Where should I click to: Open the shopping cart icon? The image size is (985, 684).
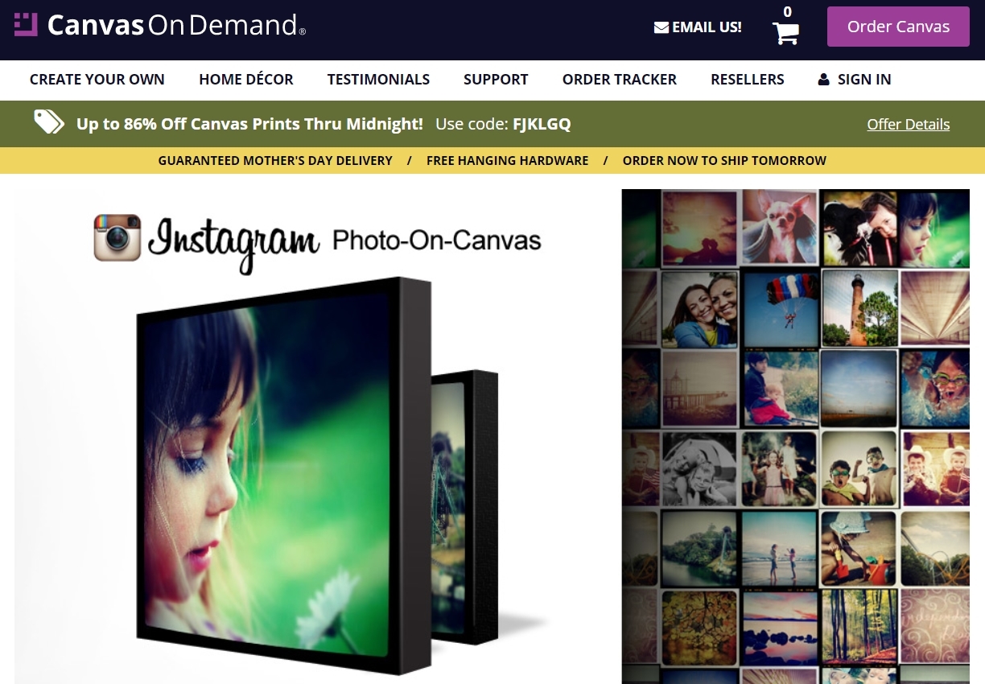(785, 31)
